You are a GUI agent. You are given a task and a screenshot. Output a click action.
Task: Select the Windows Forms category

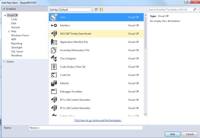[x=20, y=35]
